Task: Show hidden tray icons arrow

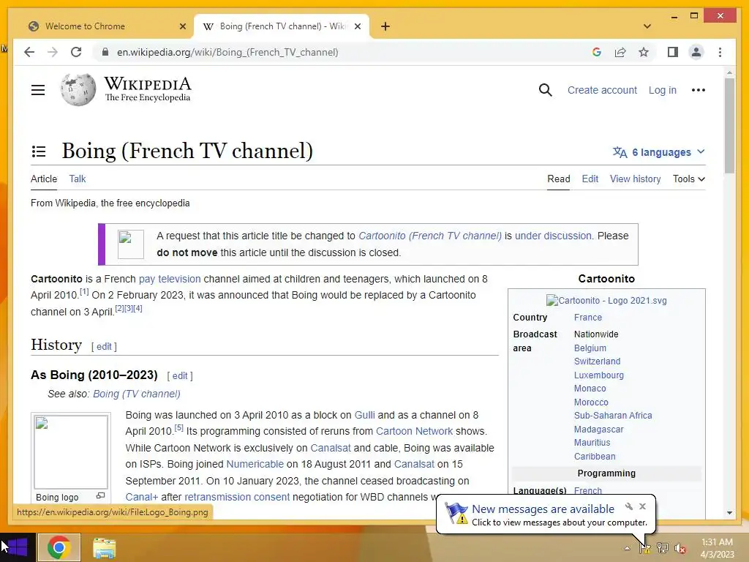Action: click(x=627, y=548)
